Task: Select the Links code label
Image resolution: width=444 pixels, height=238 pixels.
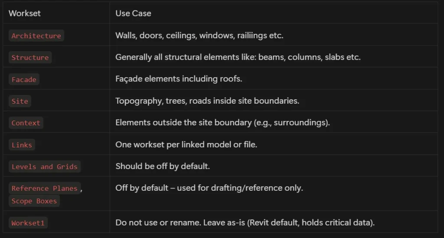Action: coord(22,145)
